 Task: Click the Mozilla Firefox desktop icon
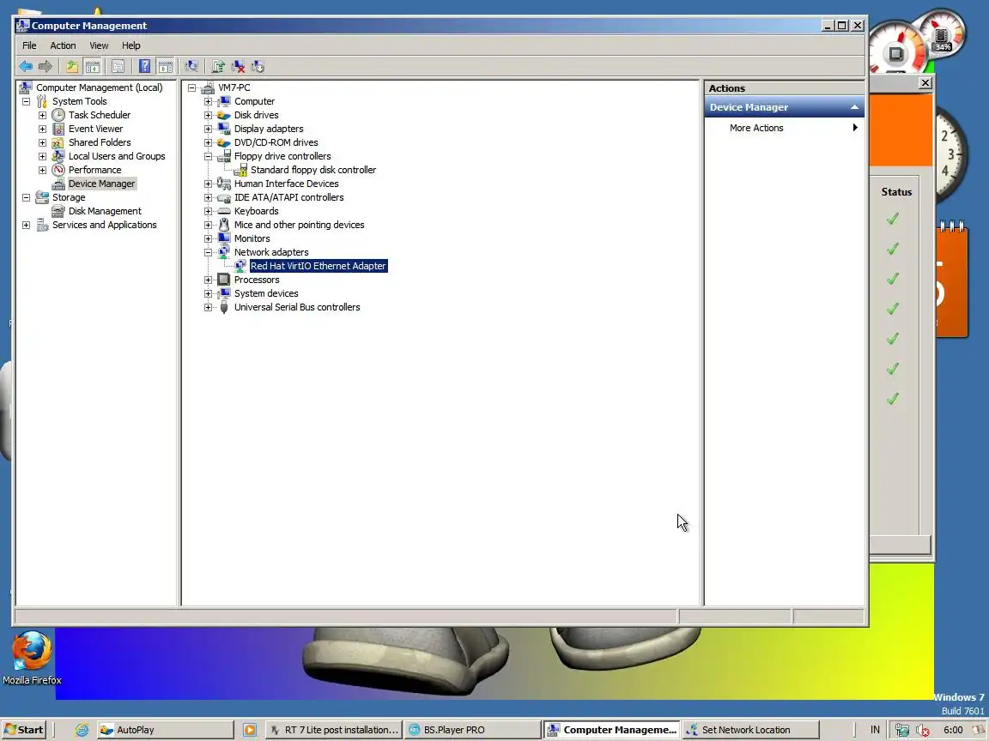pos(32,658)
